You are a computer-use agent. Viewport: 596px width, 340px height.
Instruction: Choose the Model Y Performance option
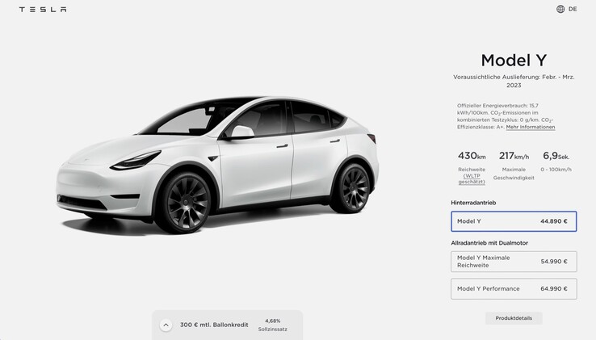[514, 288]
